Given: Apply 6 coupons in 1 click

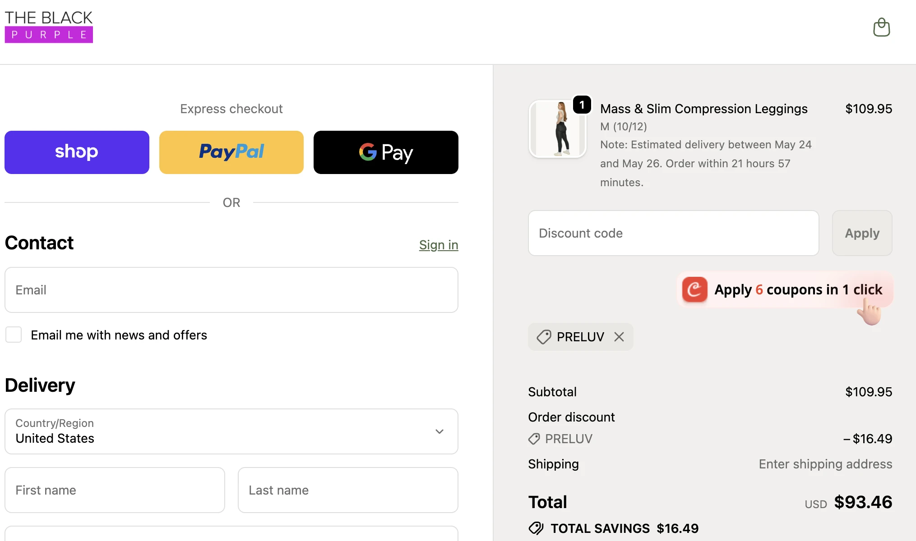Looking at the screenshot, I should click(x=785, y=289).
